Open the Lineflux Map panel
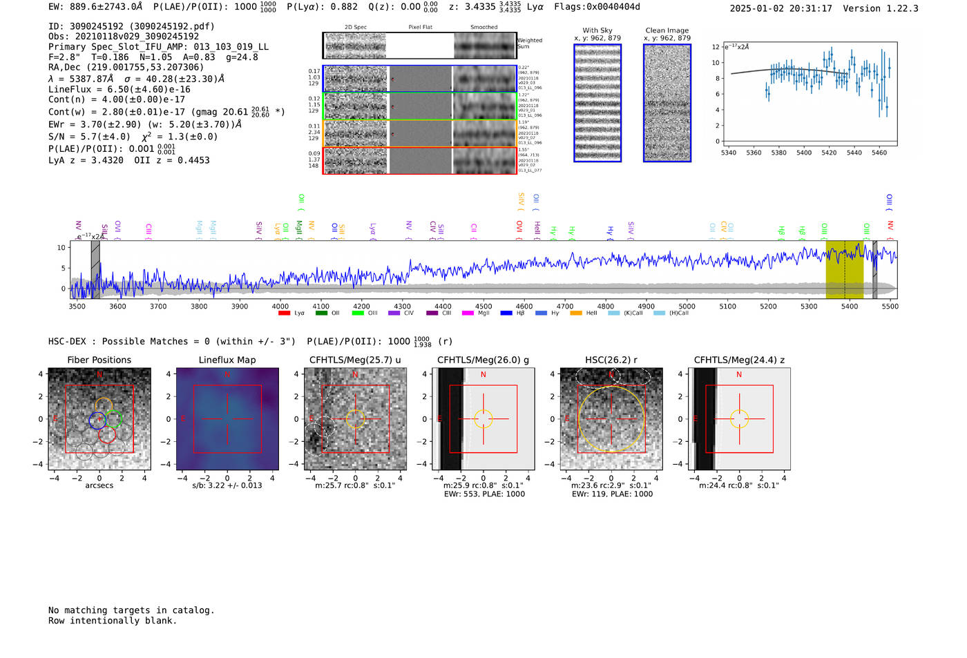967x658 pixels. [227, 419]
